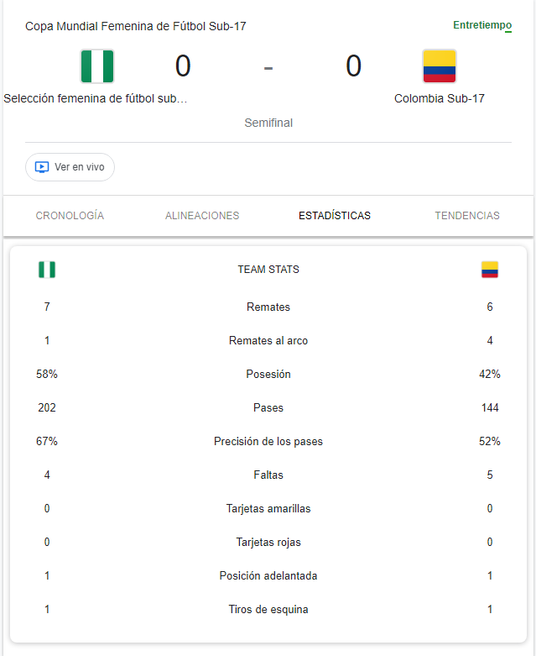Screen dimensions: 536x656
Task: Click the Remates al arco stat label
Action: (268, 340)
